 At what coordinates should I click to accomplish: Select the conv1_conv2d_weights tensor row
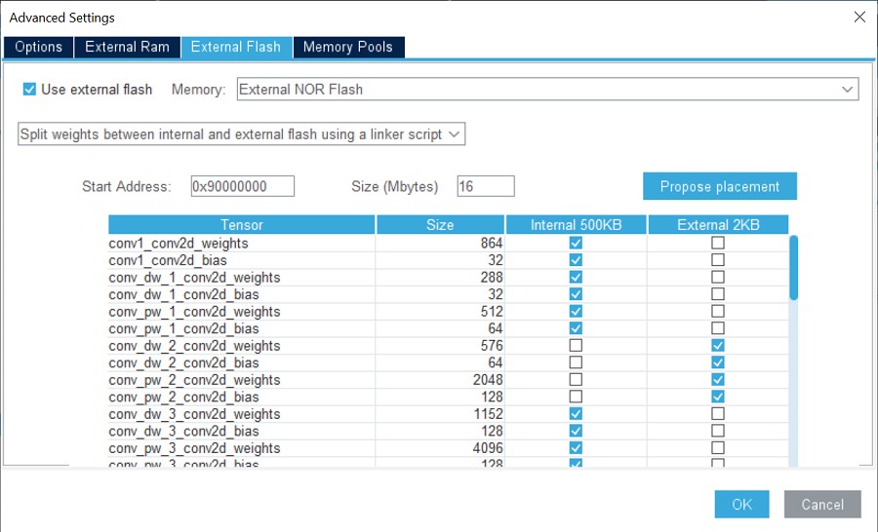[x=448, y=243]
